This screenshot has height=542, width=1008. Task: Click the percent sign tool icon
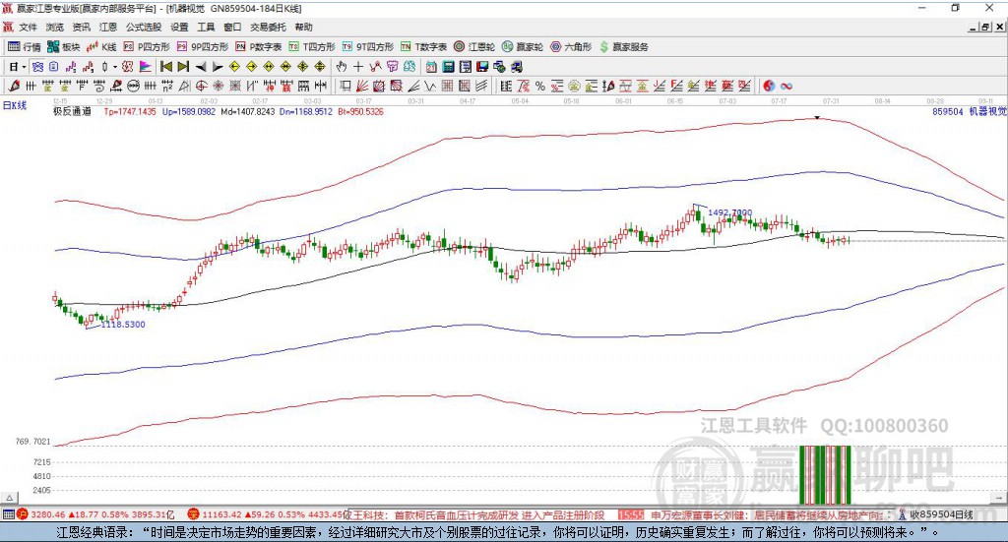pos(540,86)
